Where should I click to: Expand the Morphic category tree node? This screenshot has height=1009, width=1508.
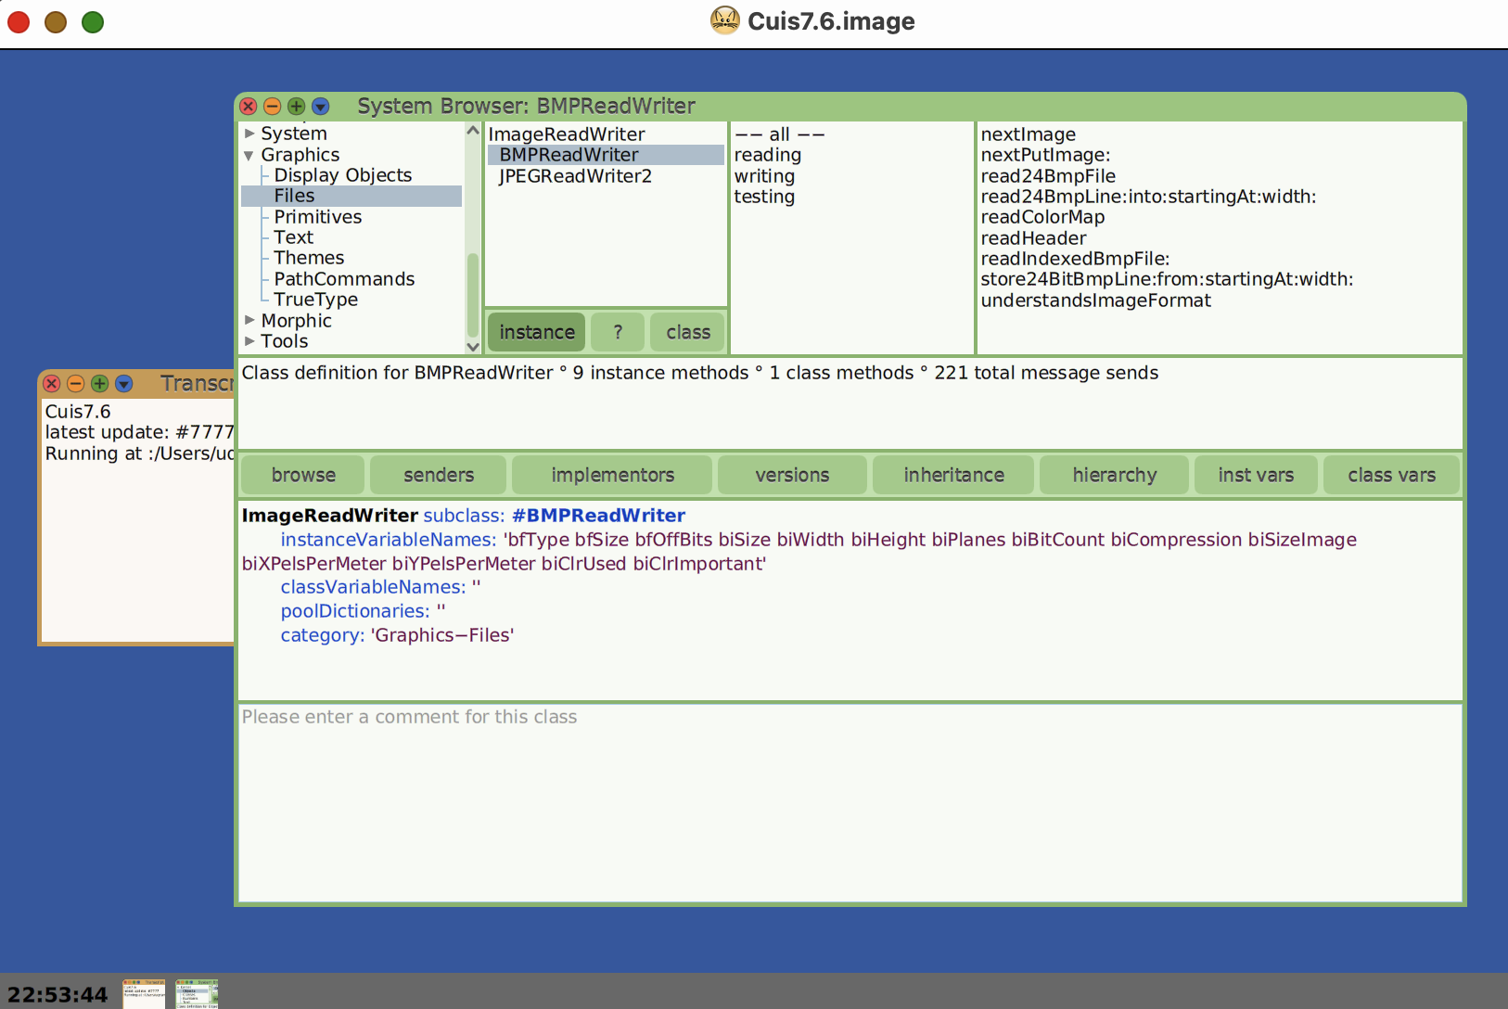point(249,320)
